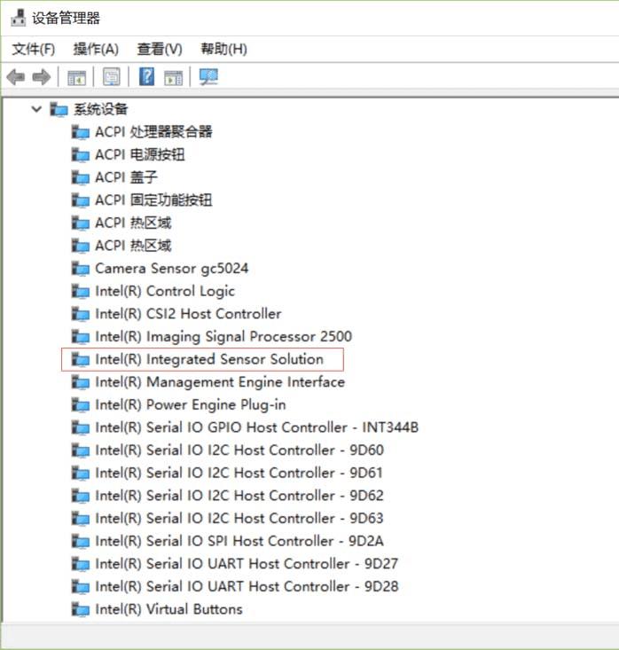Open the 操作(A) menu
The height and width of the screenshot is (650, 619).
96,49
